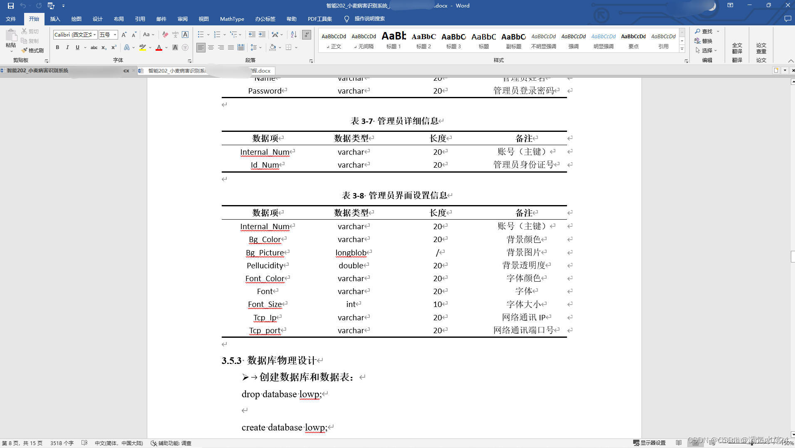Clear all formatting with the eraser icon
The width and height of the screenshot is (795, 448).
tap(165, 35)
